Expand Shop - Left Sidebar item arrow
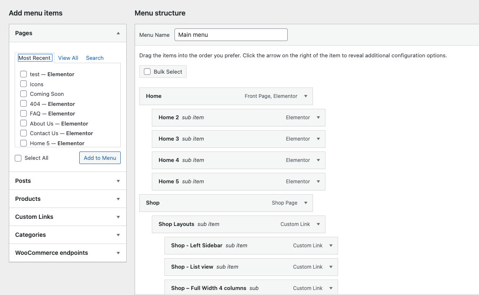This screenshot has width=479, height=295. pos(331,246)
